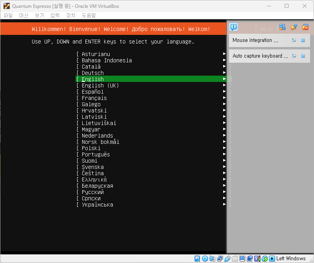
Task: Click the USB devices status icon
Action: [x=227, y=259]
